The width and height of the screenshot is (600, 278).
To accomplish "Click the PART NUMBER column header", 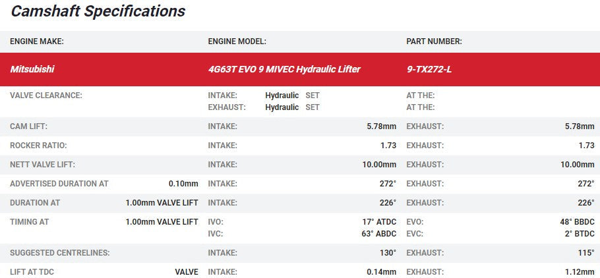I will click(434, 41).
